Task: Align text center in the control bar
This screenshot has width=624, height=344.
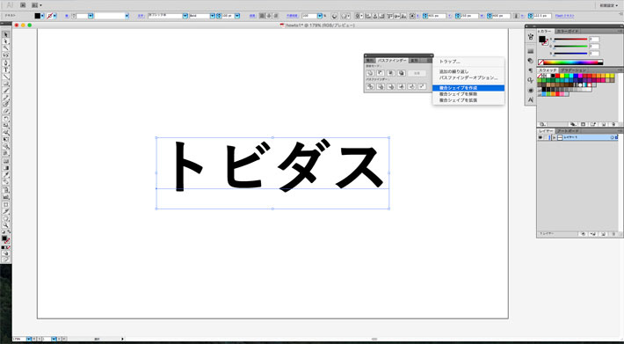Action: click(269, 16)
